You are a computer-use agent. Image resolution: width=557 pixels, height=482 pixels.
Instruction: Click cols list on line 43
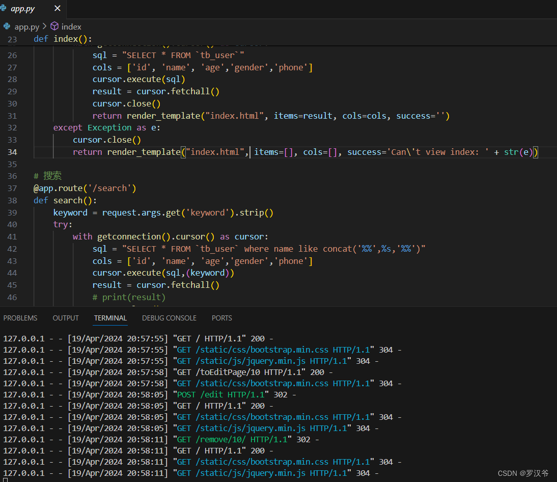(x=203, y=261)
